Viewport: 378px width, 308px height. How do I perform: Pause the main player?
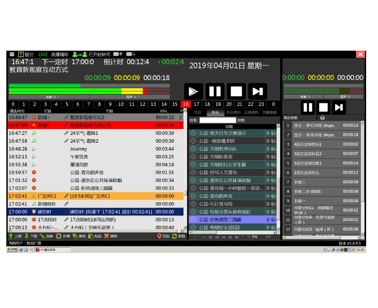click(x=215, y=91)
